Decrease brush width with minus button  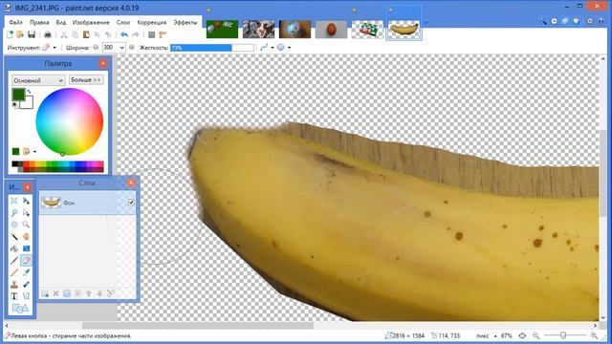(x=96, y=48)
